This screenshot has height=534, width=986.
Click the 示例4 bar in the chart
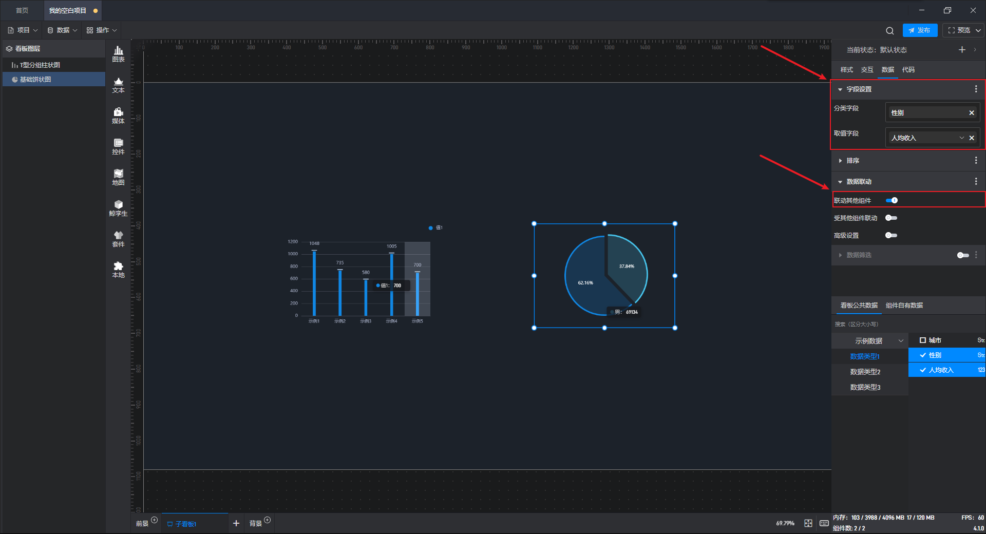391,284
